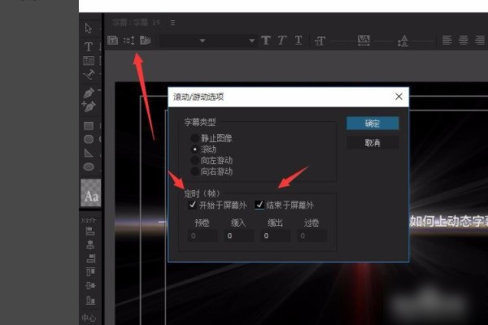The height and width of the screenshot is (325, 488).
Task: Select the Pen tool
Action: tap(89, 93)
